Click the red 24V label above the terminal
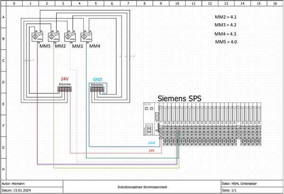Image resolution: width=284 pixels, height=194 pixels. tap(65, 79)
